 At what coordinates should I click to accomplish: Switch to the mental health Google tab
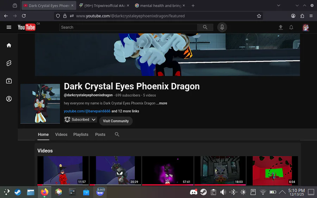pyautogui.click(x=160, y=5)
